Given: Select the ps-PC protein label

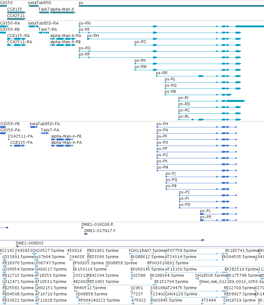Looking at the screenshot, I should (x=185, y=192).
